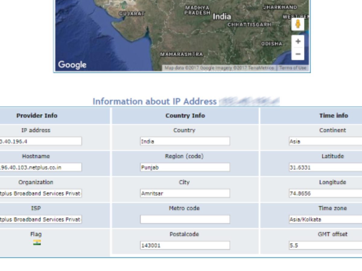The height and width of the screenshot is (271, 362).
Task: Click the Time info column header
Action: pyautogui.click(x=334, y=116)
